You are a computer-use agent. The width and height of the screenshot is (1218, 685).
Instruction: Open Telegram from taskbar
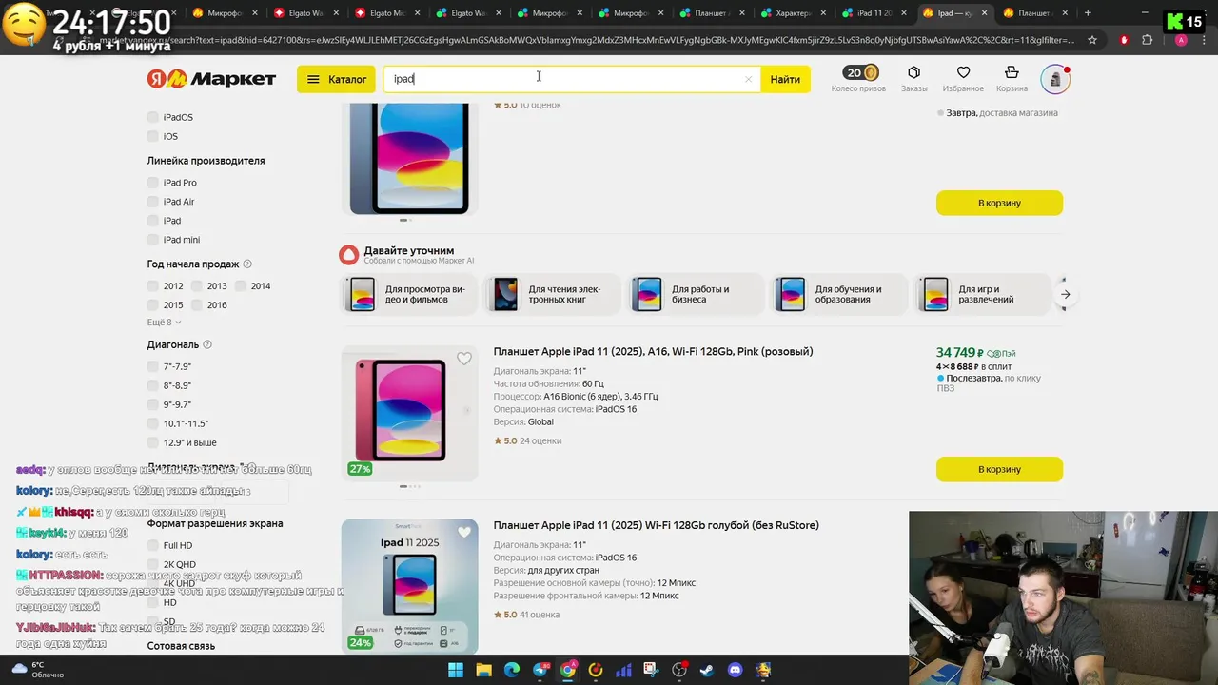[540, 670]
